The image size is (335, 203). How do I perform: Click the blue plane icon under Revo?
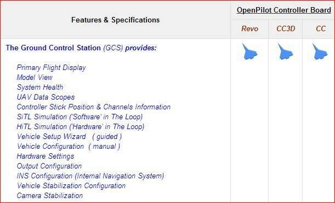click(x=249, y=51)
